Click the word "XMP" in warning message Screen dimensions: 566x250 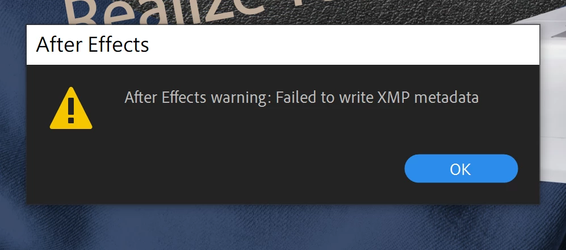pos(393,98)
